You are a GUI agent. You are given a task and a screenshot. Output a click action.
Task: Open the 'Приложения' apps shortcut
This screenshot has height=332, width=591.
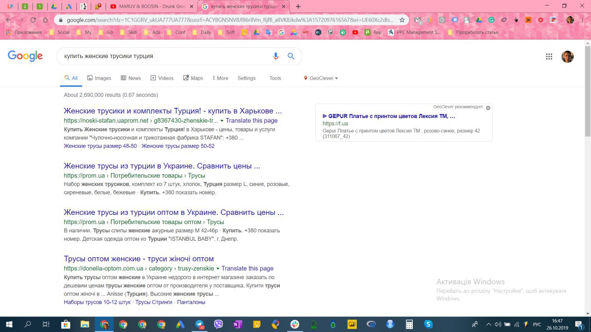pos(24,32)
